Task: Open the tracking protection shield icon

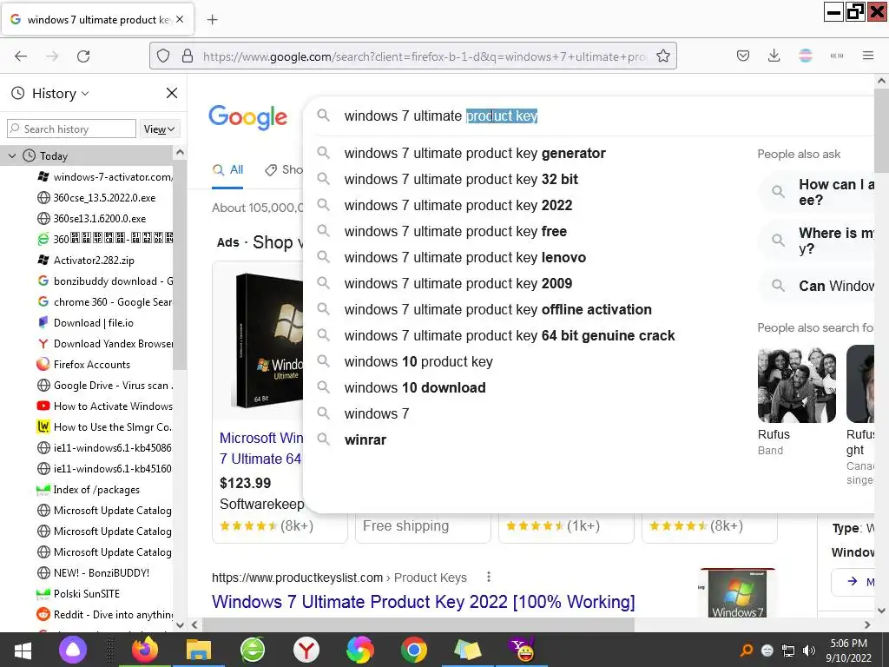Action: click(163, 56)
